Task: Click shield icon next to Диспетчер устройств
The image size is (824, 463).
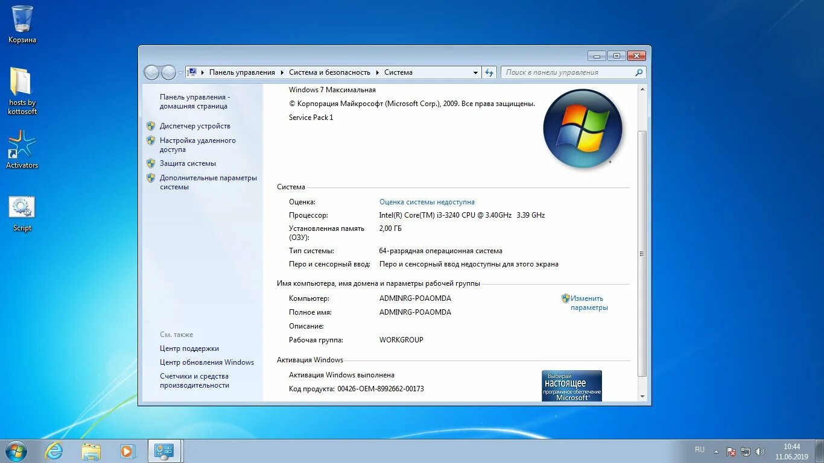Action: pyautogui.click(x=151, y=126)
